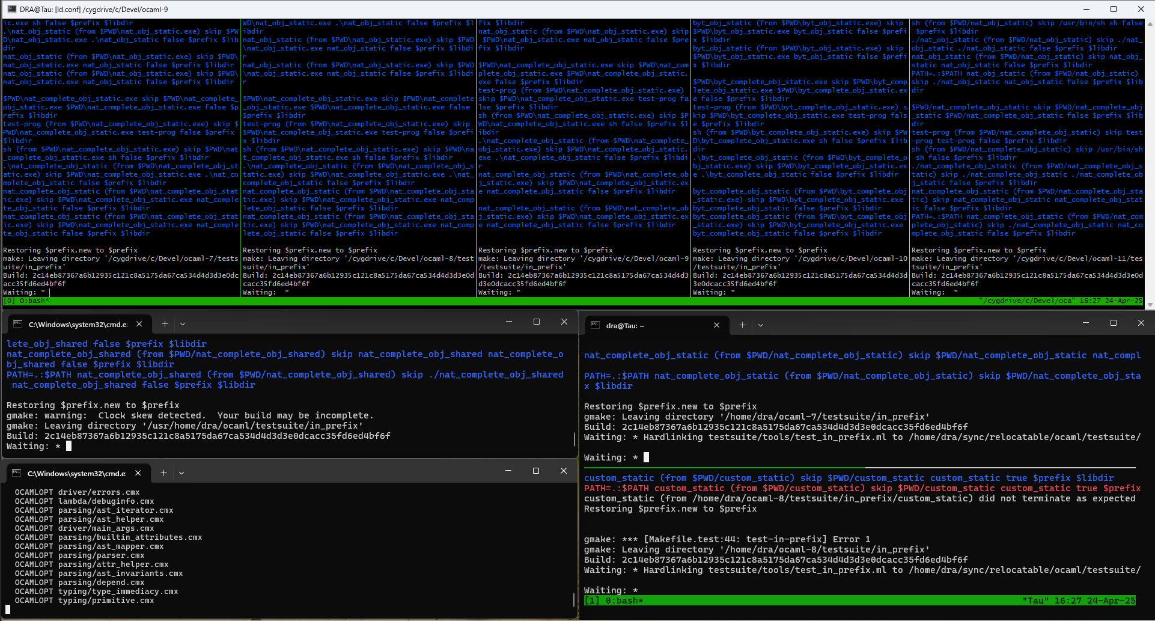The height and width of the screenshot is (621, 1155).
Task: Click 'OCAMLOPT typing/type_immediacy.cmx' line
Action: pyautogui.click(x=96, y=591)
